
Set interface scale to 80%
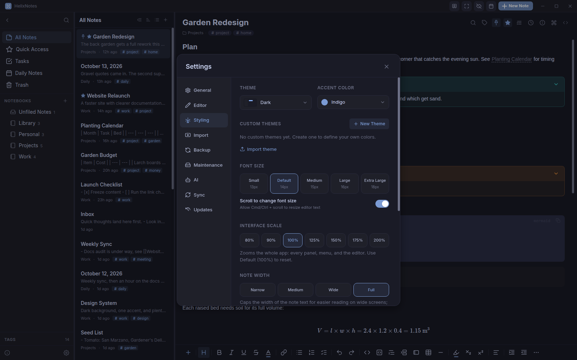(x=250, y=240)
